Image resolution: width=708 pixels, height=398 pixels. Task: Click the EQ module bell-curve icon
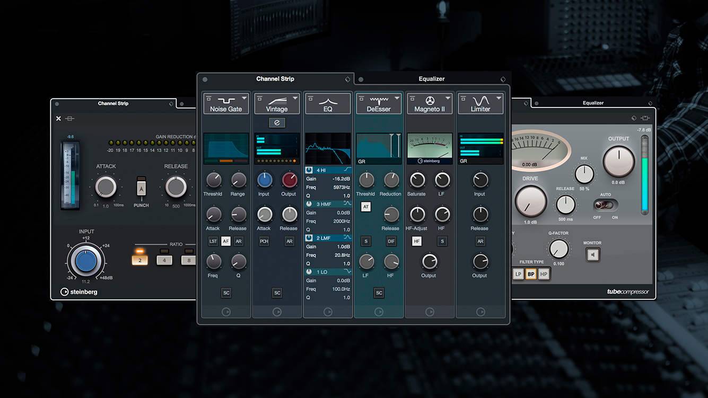[328, 100]
